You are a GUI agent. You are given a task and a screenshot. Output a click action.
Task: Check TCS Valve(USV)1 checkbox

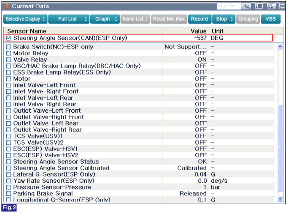(9, 136)
